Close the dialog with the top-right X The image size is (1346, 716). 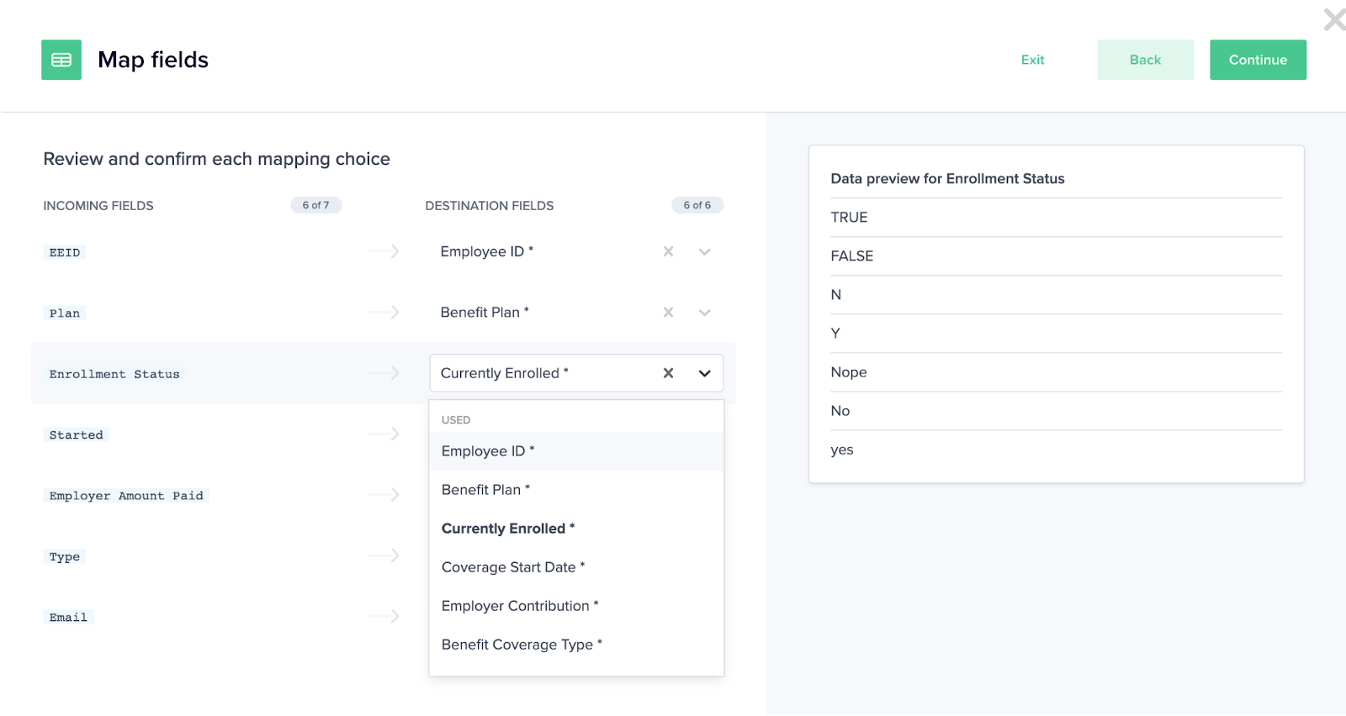pyautogui.click(x=1333, y=19)
